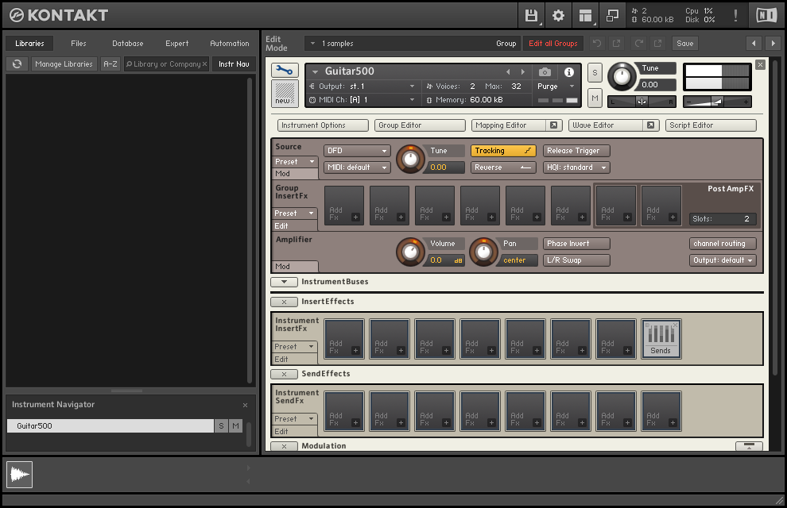Switch to the Libraries tab
The image size is (787, 508).
pos(29,44)
